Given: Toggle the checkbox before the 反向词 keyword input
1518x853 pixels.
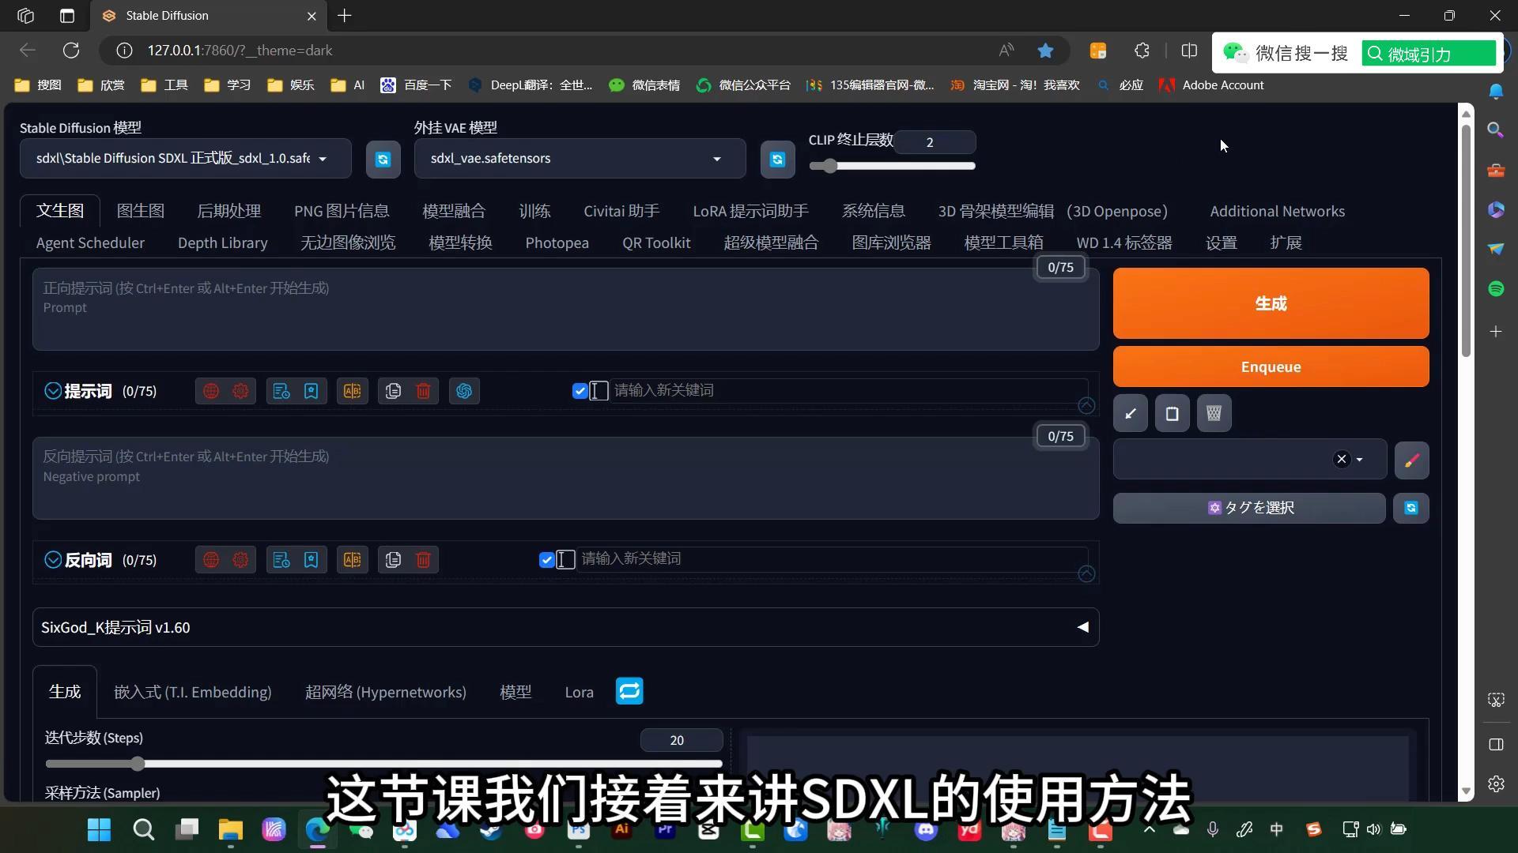Looking at the screenshot, I should click(x=546, y=560).
